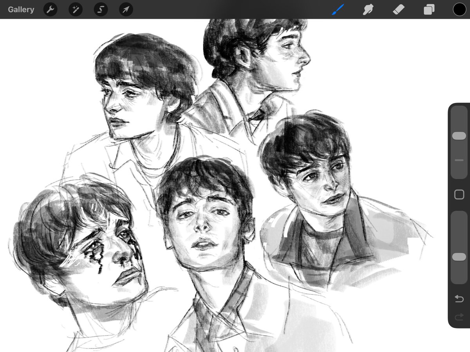Select the Selection tool
470x352 pixels.
pyautogui.click(x=101, y=9)
